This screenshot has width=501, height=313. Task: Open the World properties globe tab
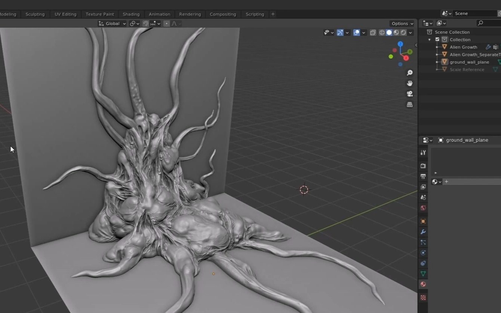[x=423, y=208]
